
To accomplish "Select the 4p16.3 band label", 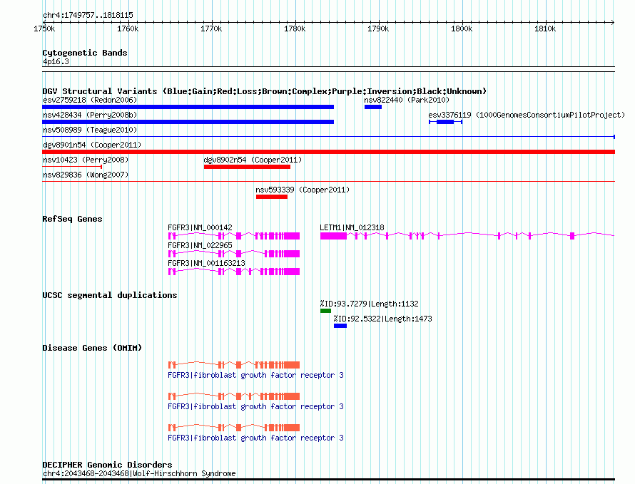I will pos(56,61).
